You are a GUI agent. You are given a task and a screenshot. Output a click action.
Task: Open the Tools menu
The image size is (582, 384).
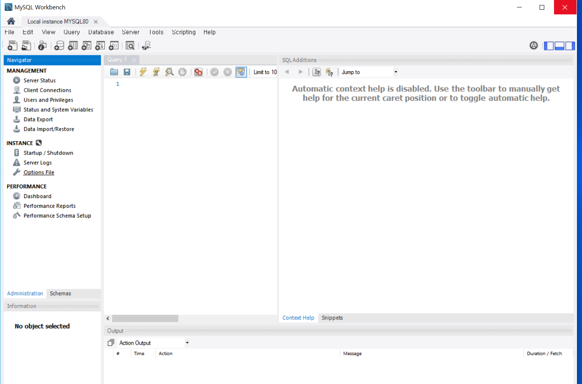coord(156,32)
